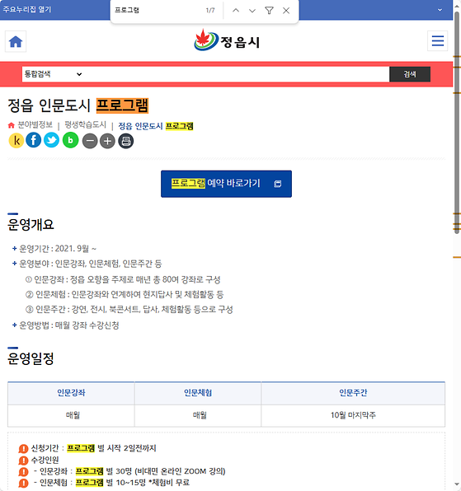Image resolution: width=461 pixels, height=491 pixels.
Task: Open 프로그램 예약 바로가기 button
Action: pyautogui.click(x=226, y=184)
